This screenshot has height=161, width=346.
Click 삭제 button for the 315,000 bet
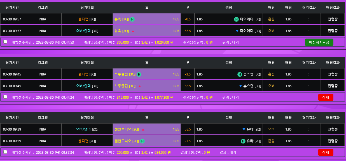coord(326,97)
